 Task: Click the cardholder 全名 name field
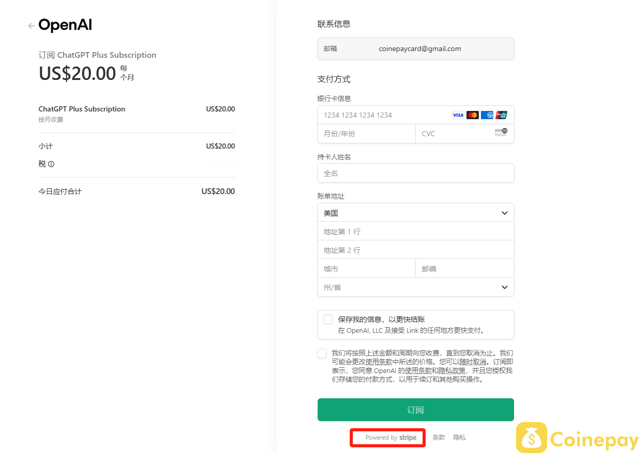point(416,173)
